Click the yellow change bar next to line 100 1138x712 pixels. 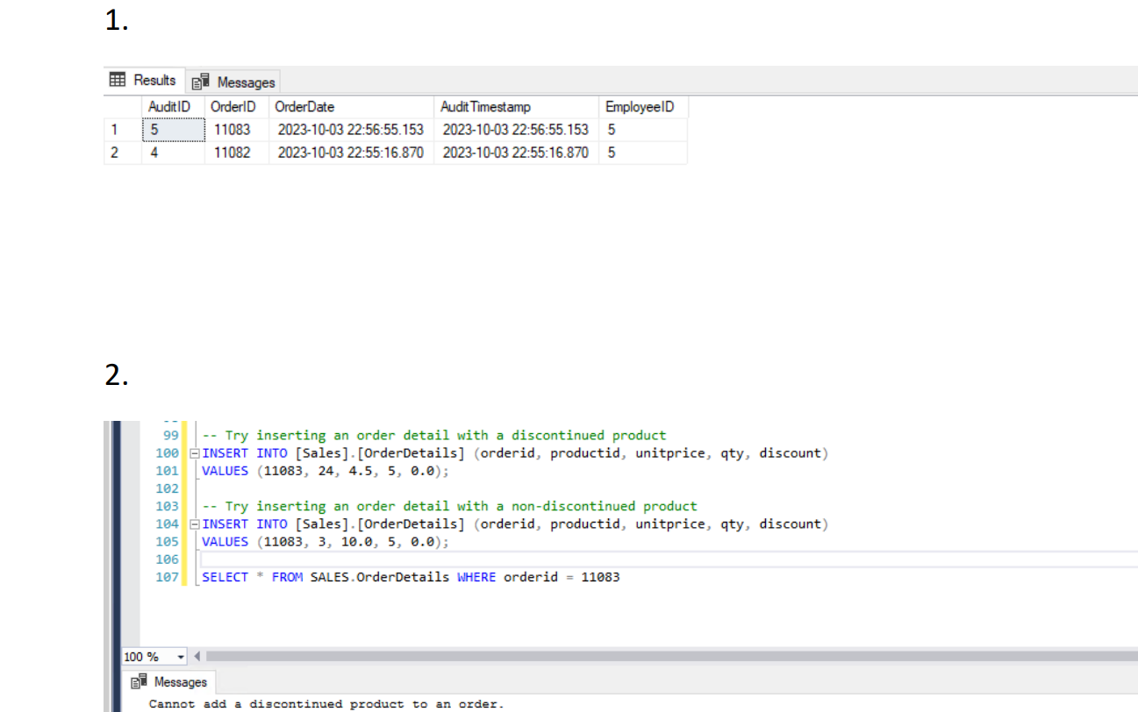(x=185, y=453)
